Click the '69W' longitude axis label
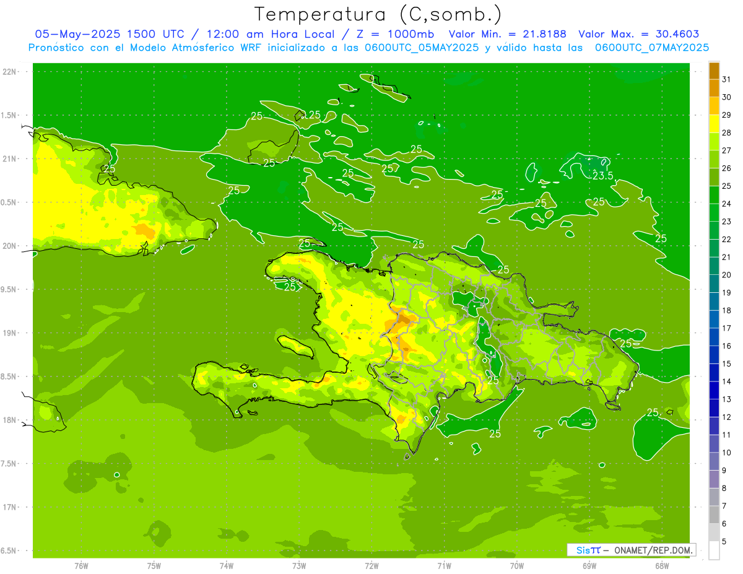The width and height of the screenshot is (743, 574). tap(589, 565)
